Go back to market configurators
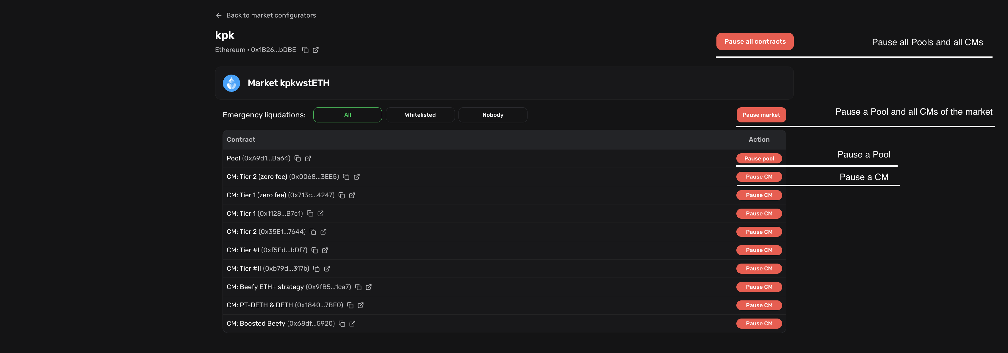Screen dimensions: 1008x353 pyautogui.click(x=266, y=15)
